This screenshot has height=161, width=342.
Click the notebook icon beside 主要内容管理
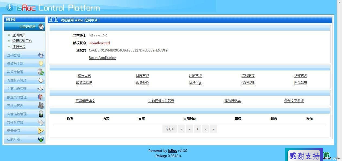pyautogui.click(x=41, y=89)
